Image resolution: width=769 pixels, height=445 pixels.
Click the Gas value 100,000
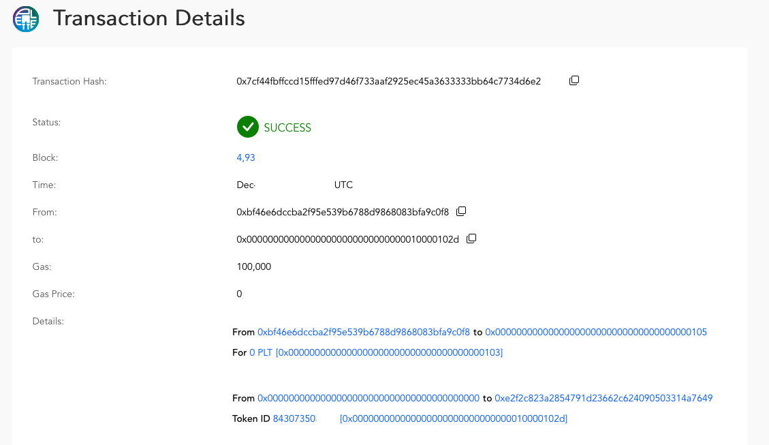253,266
